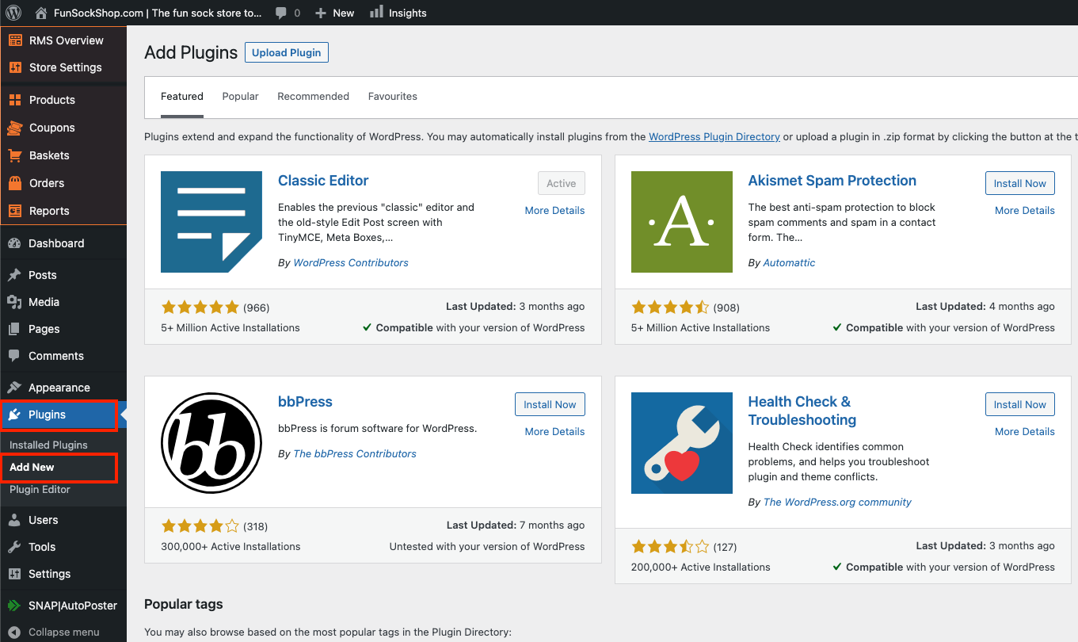Click the Active button for Classic Editor
Screen dimensions: 1078x642
coord(562,183)
